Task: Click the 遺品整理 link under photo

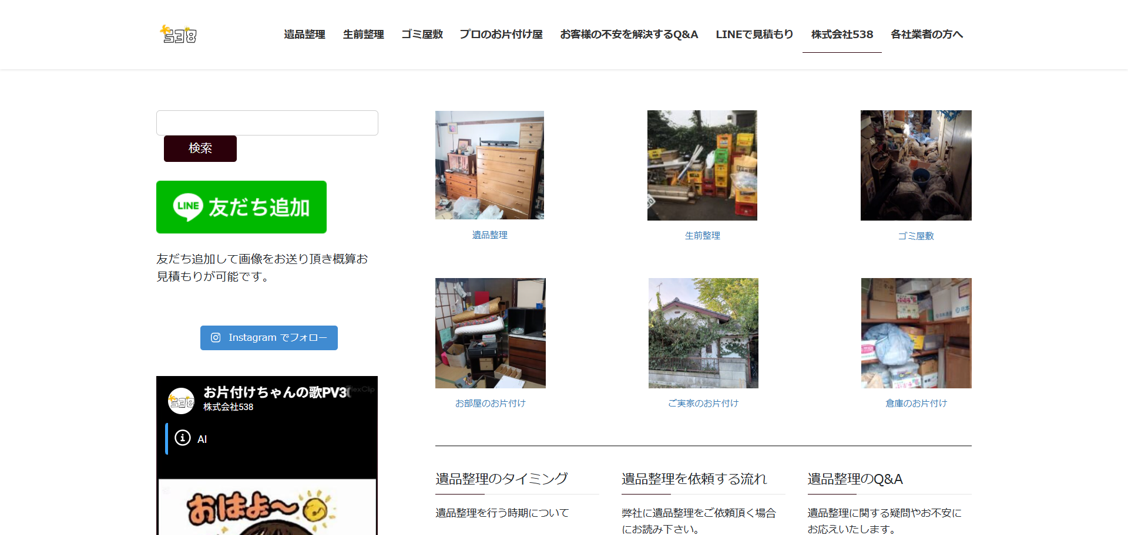Action: [x=490, y=235]
